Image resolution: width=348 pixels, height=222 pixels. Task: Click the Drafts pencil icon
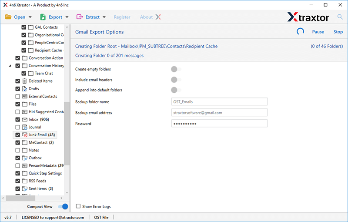click(24, 89)
